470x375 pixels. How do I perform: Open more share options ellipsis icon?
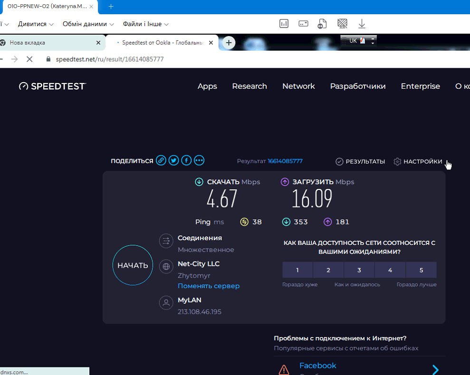coord(199,160)
